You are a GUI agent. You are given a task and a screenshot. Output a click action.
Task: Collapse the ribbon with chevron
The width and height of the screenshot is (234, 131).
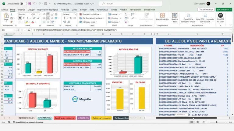pyautogui.click(x=231, y=25)
